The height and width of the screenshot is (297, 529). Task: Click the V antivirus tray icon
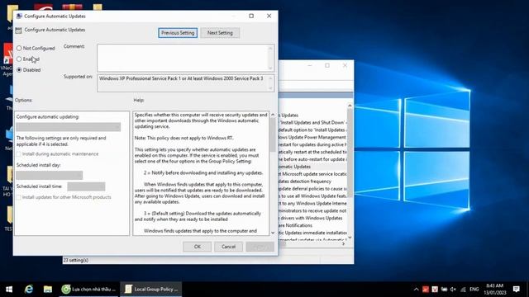(435, 290)
